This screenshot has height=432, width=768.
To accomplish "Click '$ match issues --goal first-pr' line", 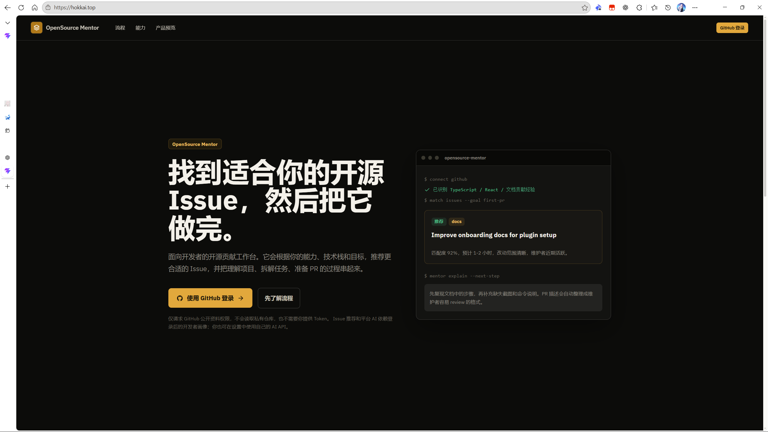I will point(464,200).
